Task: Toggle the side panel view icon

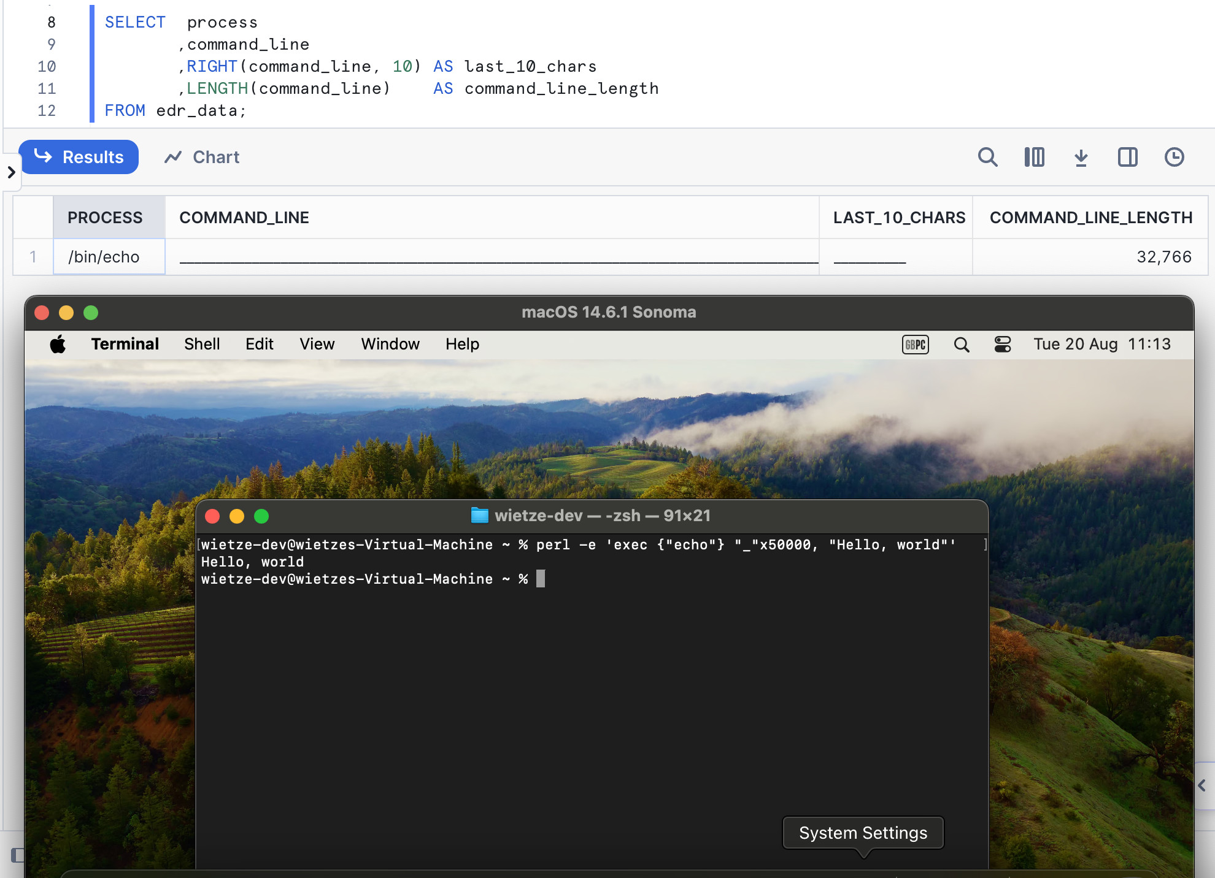Action: (1127, 157)
